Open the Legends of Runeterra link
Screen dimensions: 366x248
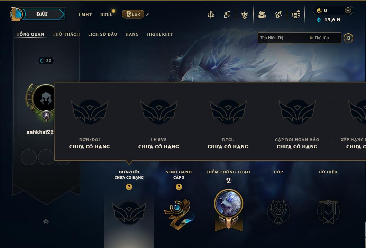(133, 14)
